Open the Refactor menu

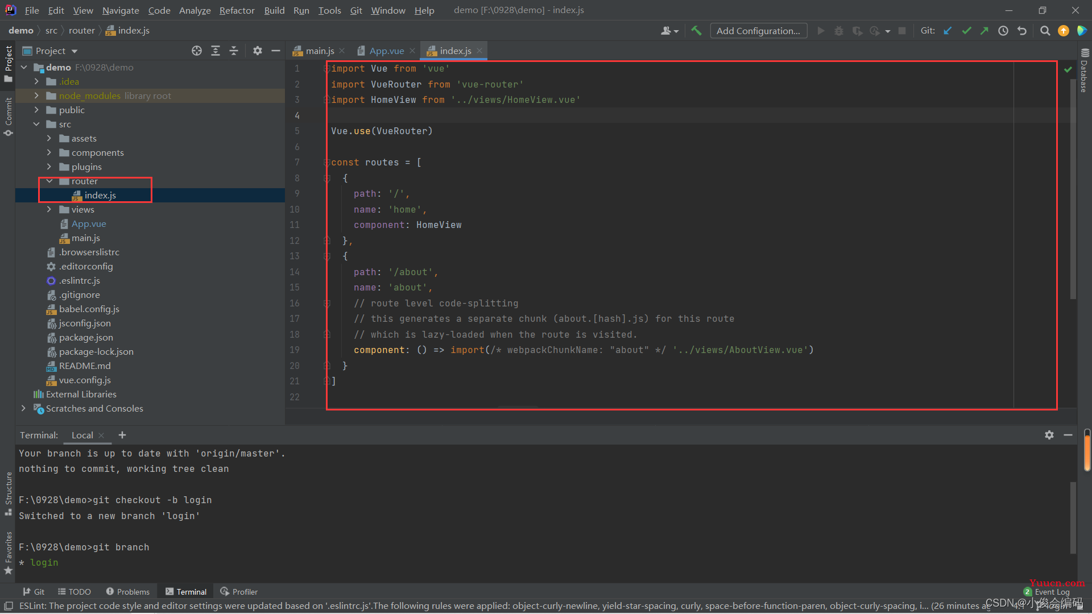(x=237, y=10)
